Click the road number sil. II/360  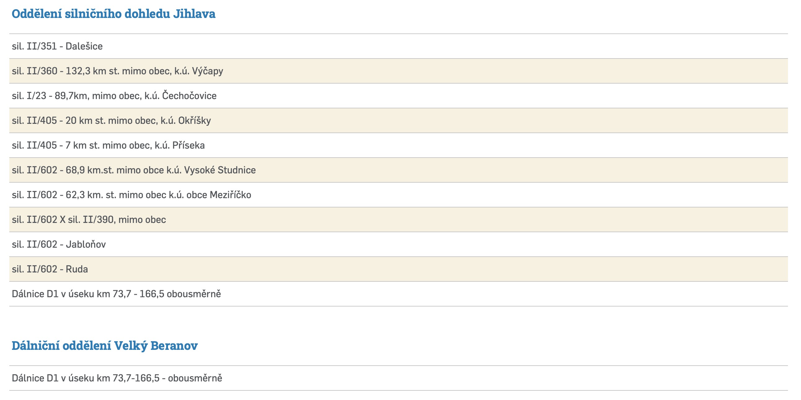pos(34,71)
